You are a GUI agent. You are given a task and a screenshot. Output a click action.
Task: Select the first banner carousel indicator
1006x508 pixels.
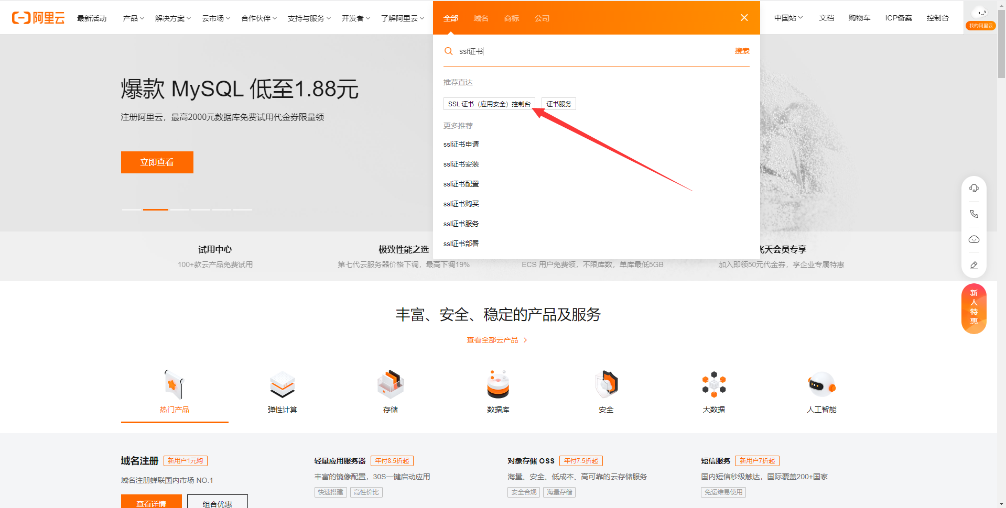point(132,209)
